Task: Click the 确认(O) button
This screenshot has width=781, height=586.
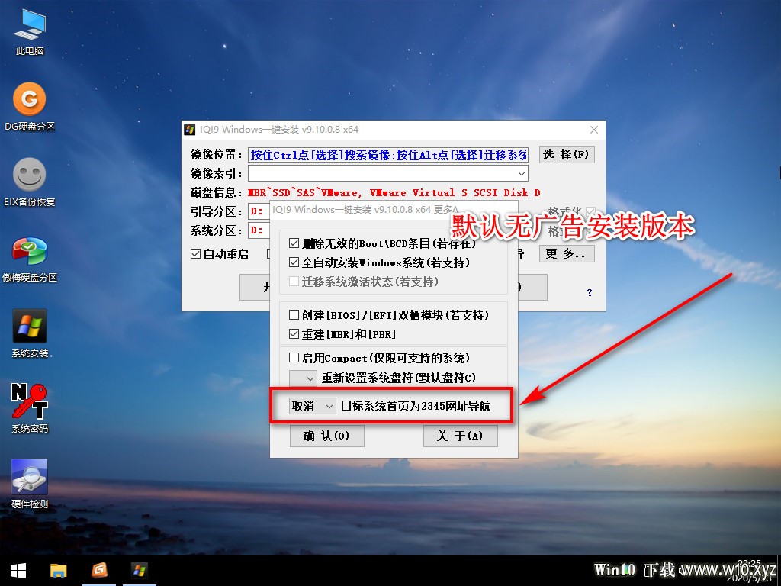Action: tap(326, 436)
